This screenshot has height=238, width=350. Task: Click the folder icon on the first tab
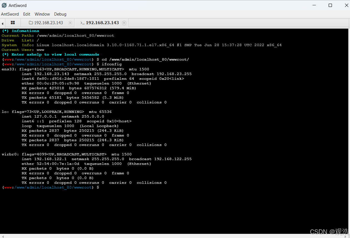pyautogui.click(x=31, y=23)
